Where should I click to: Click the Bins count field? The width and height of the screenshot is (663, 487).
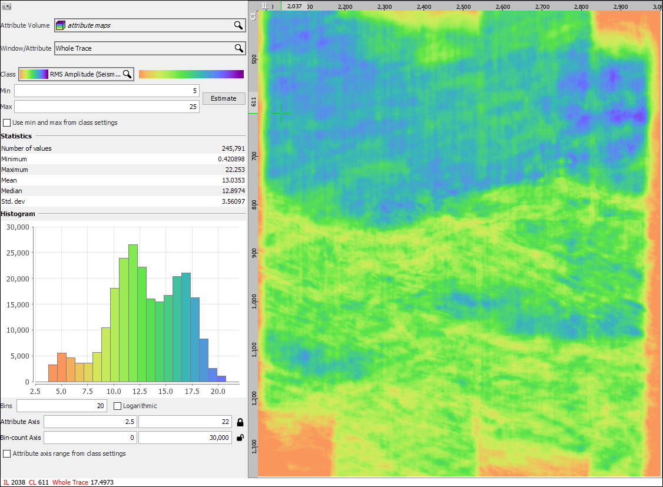[62, 406]
